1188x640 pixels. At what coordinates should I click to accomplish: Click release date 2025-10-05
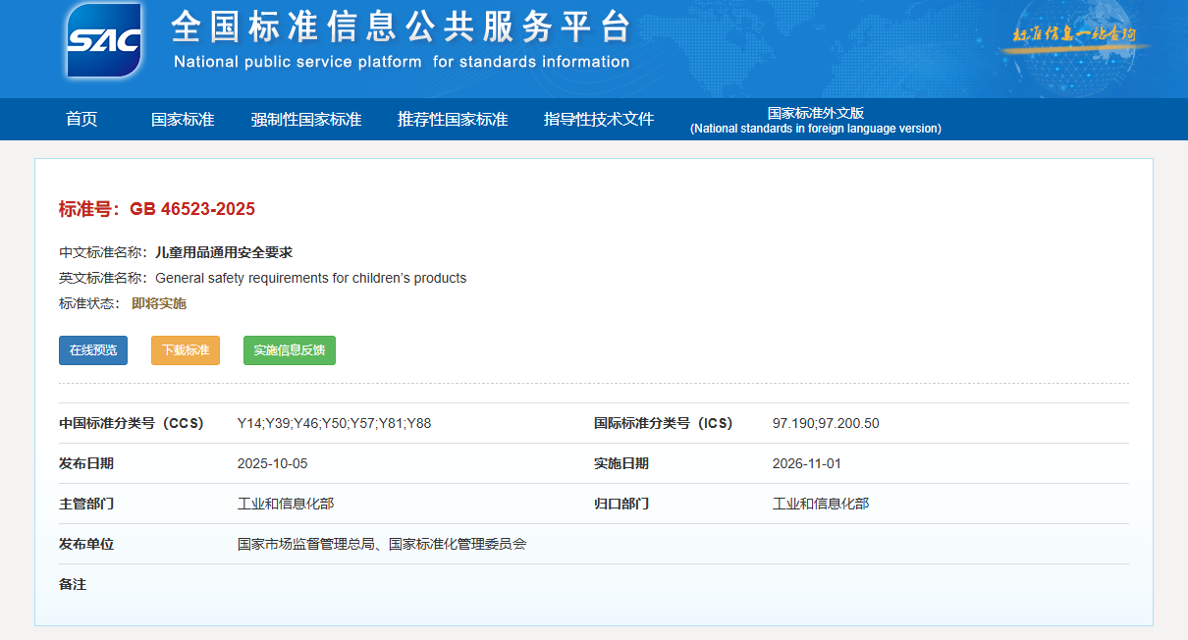click(272, 463)
